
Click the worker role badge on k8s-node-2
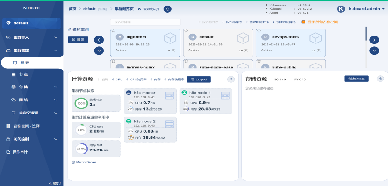click(129, 121)
